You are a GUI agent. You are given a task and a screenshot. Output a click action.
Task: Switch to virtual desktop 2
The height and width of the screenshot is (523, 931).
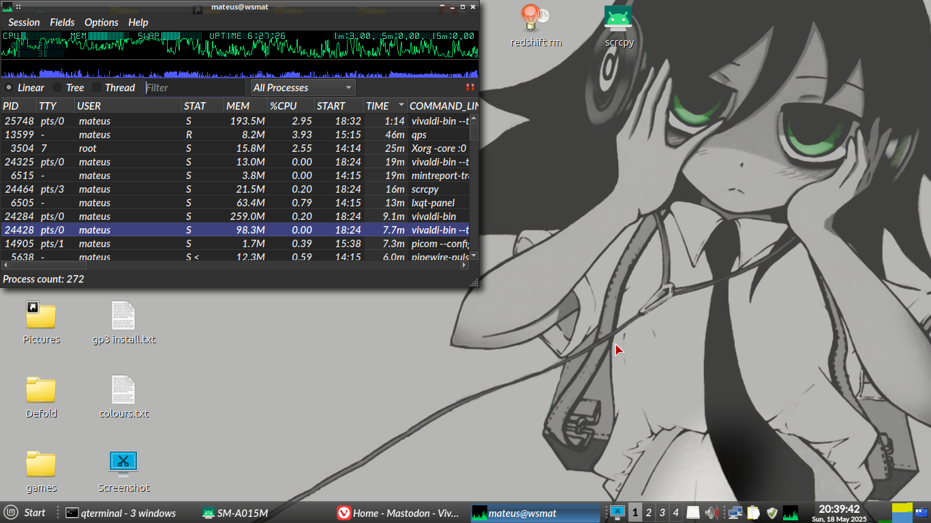(648, 513)
